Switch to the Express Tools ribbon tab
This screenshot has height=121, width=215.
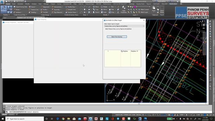[x=140, y=4]
